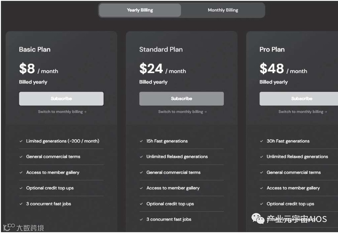The image size is (338, 234).
Task: Click the $8 per month price
Action: pyautogui.click(x=38, y=69)
